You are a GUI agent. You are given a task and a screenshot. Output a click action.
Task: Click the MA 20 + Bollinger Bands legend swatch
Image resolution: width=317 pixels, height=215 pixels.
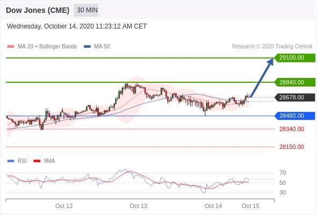[x=11, y=47]
